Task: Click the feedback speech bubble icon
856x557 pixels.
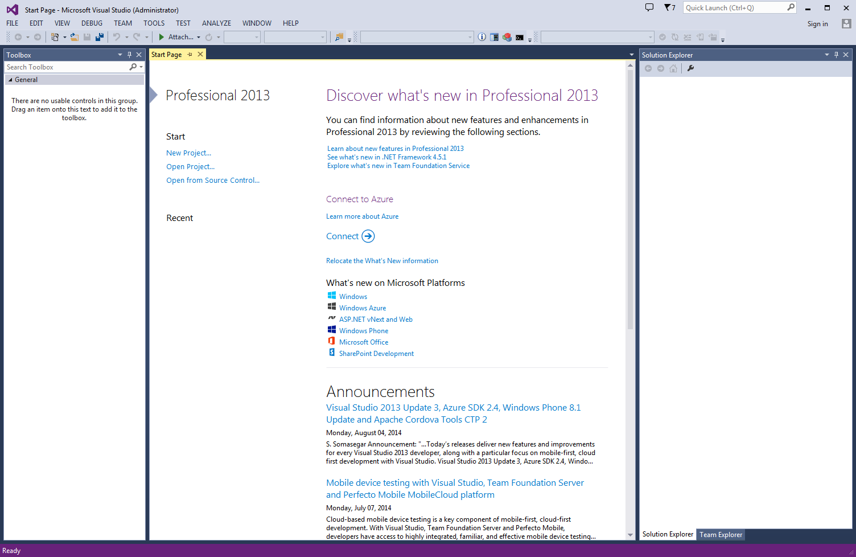Action: (x=649, y=8)
